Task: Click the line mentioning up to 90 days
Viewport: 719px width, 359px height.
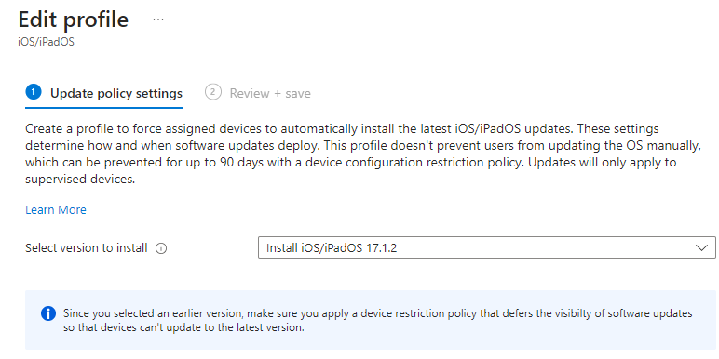Action: (x=351, y=163)
